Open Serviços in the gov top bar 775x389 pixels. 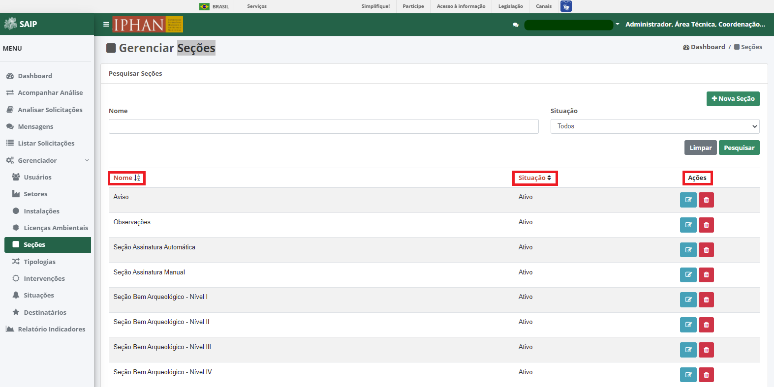point(257,6)
